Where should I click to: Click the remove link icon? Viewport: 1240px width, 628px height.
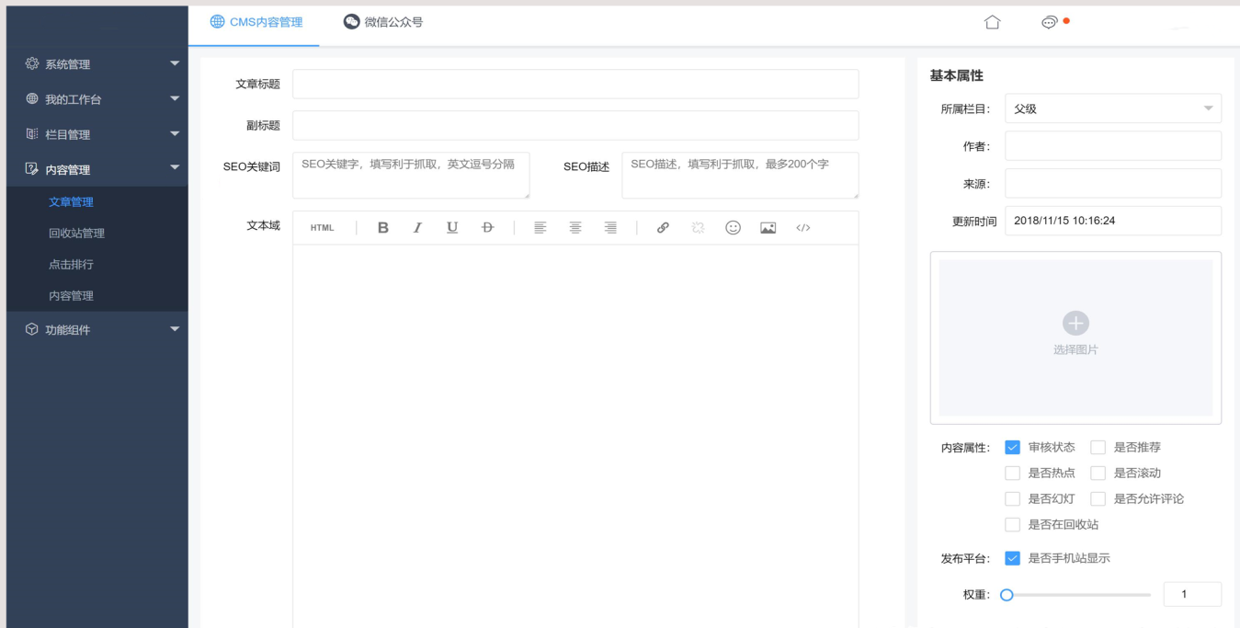point(698,228)
